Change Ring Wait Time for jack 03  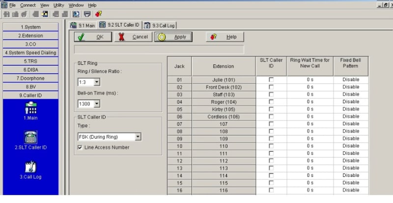(310, 94)
